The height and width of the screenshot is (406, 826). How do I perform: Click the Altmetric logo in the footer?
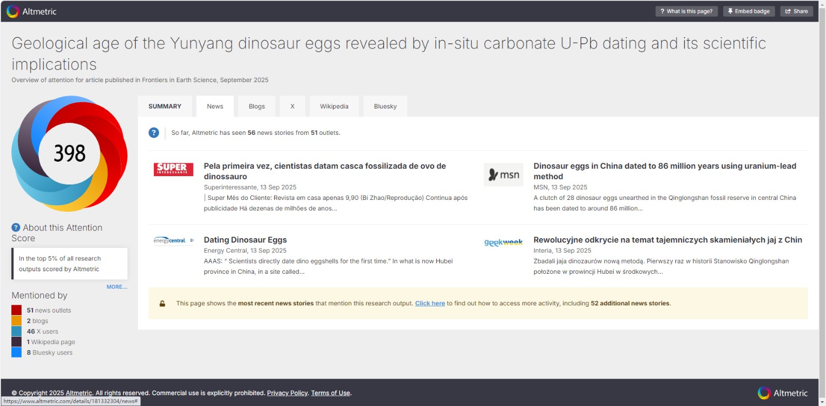point(783,393)
